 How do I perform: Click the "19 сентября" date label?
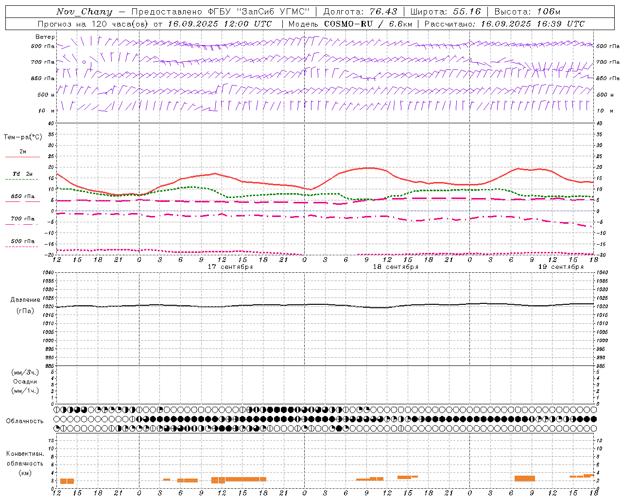(561, 267)
